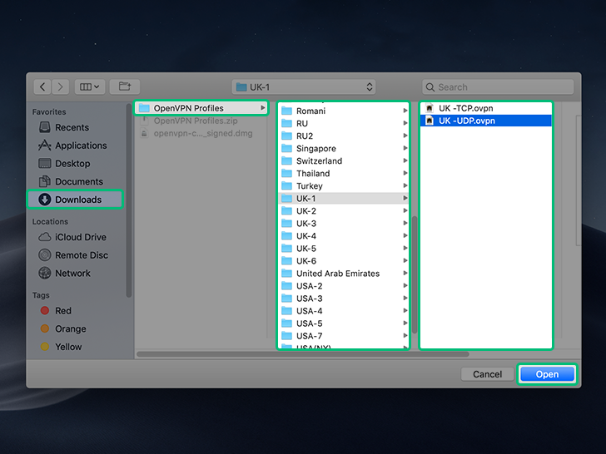Open the Switzerland folder
Image resolution: width=606 pixels, height=454 pixels.
coord(343,161)
